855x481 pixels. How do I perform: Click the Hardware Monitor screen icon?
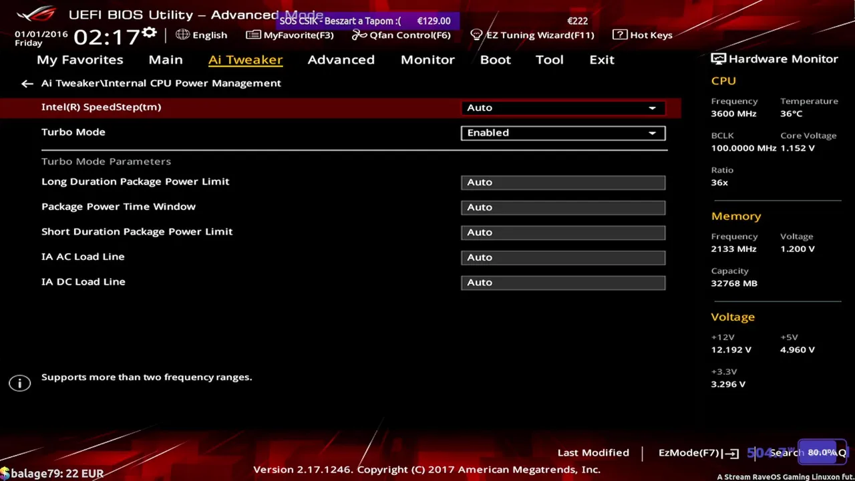(718, 59)
